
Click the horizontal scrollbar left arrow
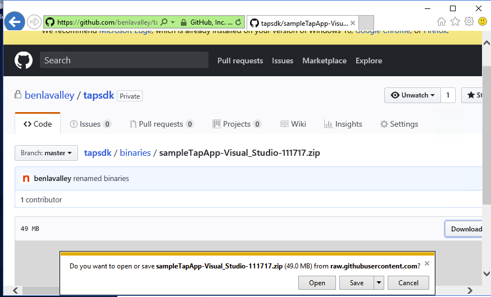pyautogui.click(x=15, y=290)
